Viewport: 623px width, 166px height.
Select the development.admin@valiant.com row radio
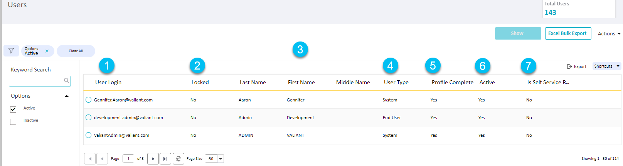point(88,118)
